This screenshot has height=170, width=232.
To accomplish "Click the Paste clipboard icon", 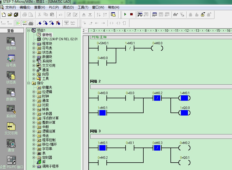I will pyautogui.click(x=52, y=15).
